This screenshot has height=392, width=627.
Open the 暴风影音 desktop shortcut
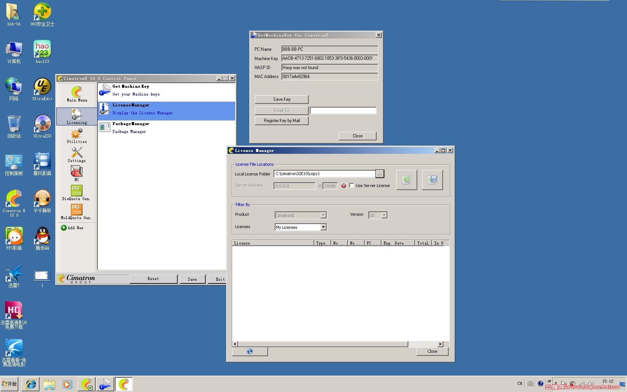tap(42, 164)
